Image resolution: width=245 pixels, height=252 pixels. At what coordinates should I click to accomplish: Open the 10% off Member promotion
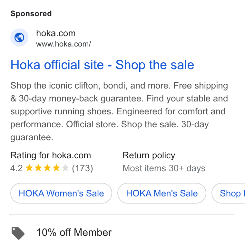coord(74,232)
